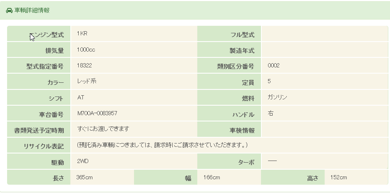Click the 長さ value 365cm
The height and width of the screenshot is (193, 390).
coord(84,178)
